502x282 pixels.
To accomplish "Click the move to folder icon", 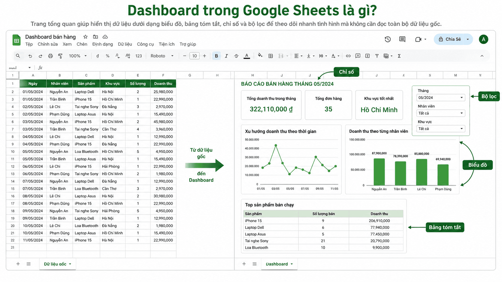I will coord(95,37).
